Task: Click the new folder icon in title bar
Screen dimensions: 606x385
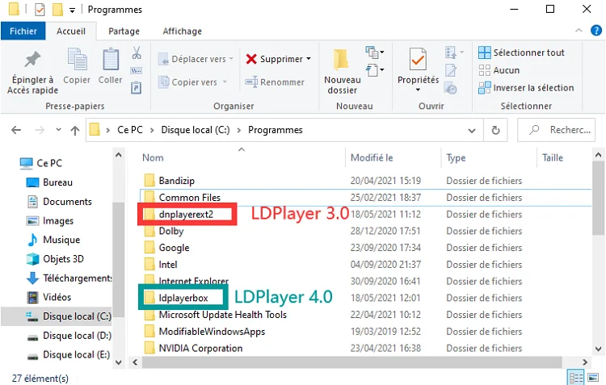Action: coord(57,9)
